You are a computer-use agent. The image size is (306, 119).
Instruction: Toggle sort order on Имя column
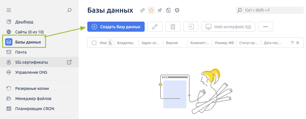tap(110, 43)
